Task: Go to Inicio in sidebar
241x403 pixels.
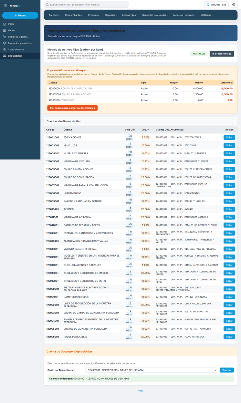Action: click(x=20, y=24)
